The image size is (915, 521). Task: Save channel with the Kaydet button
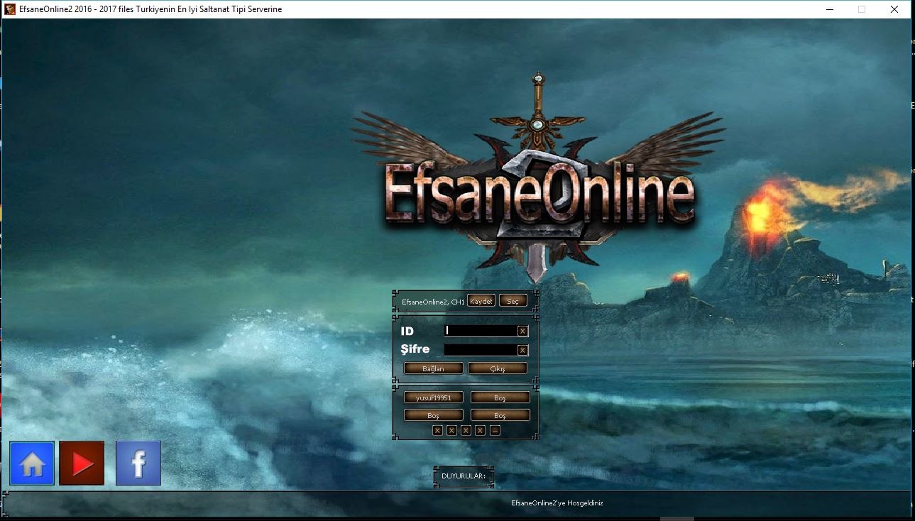pos(481,301)
